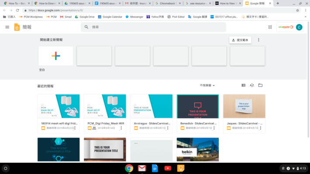Open the wood-framed title presentation thumbnail
Image resolution: width=310 pixels, height=174 pixels.
(105, 150)
